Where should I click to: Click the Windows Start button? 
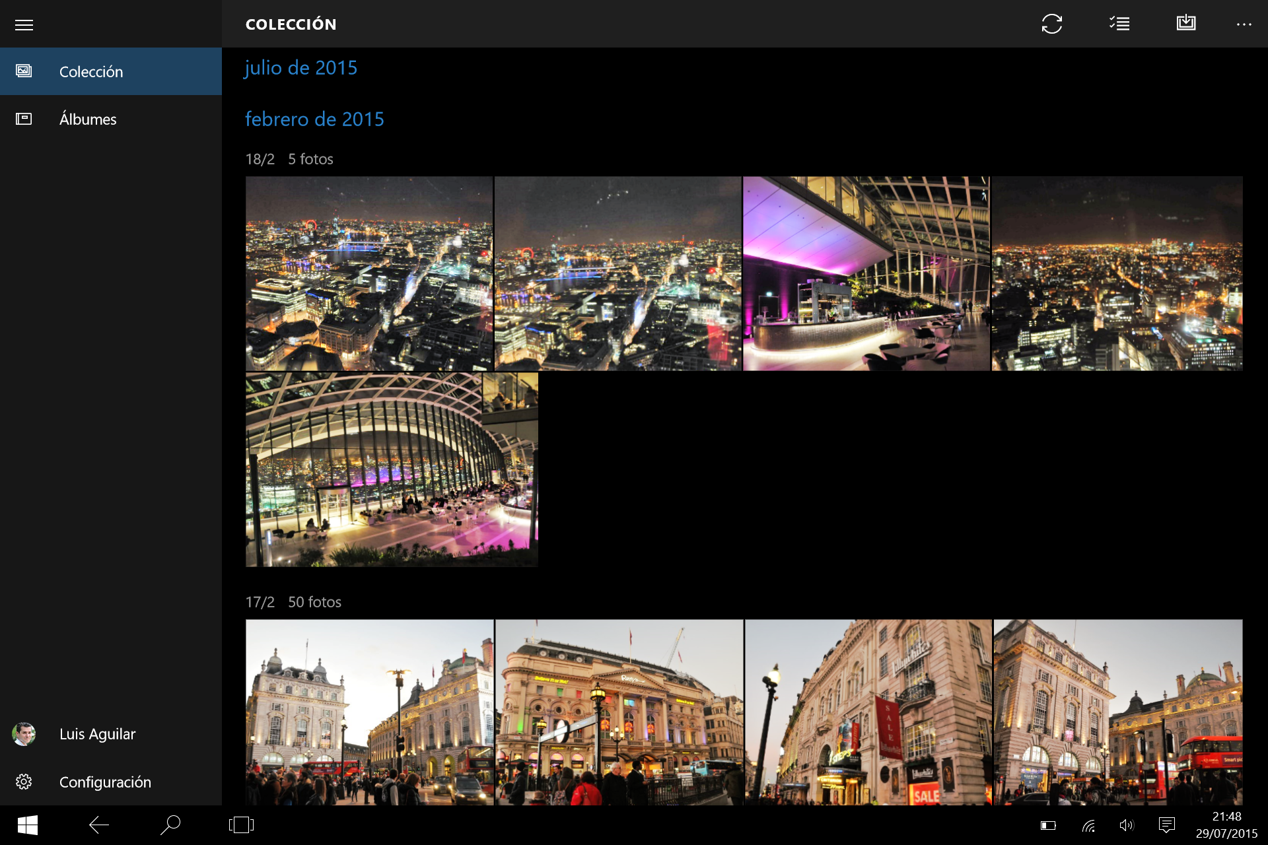coord(27,825)
